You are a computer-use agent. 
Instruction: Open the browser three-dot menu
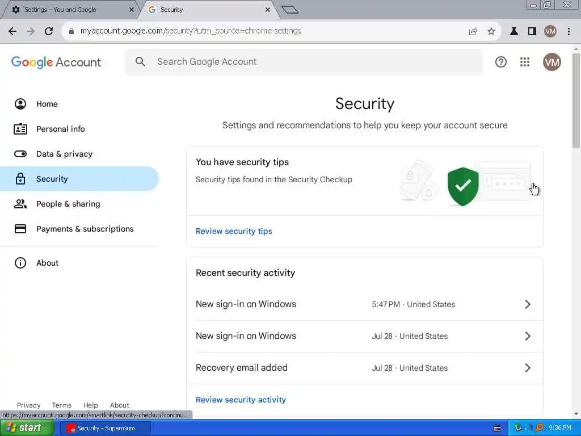point(569,32)
